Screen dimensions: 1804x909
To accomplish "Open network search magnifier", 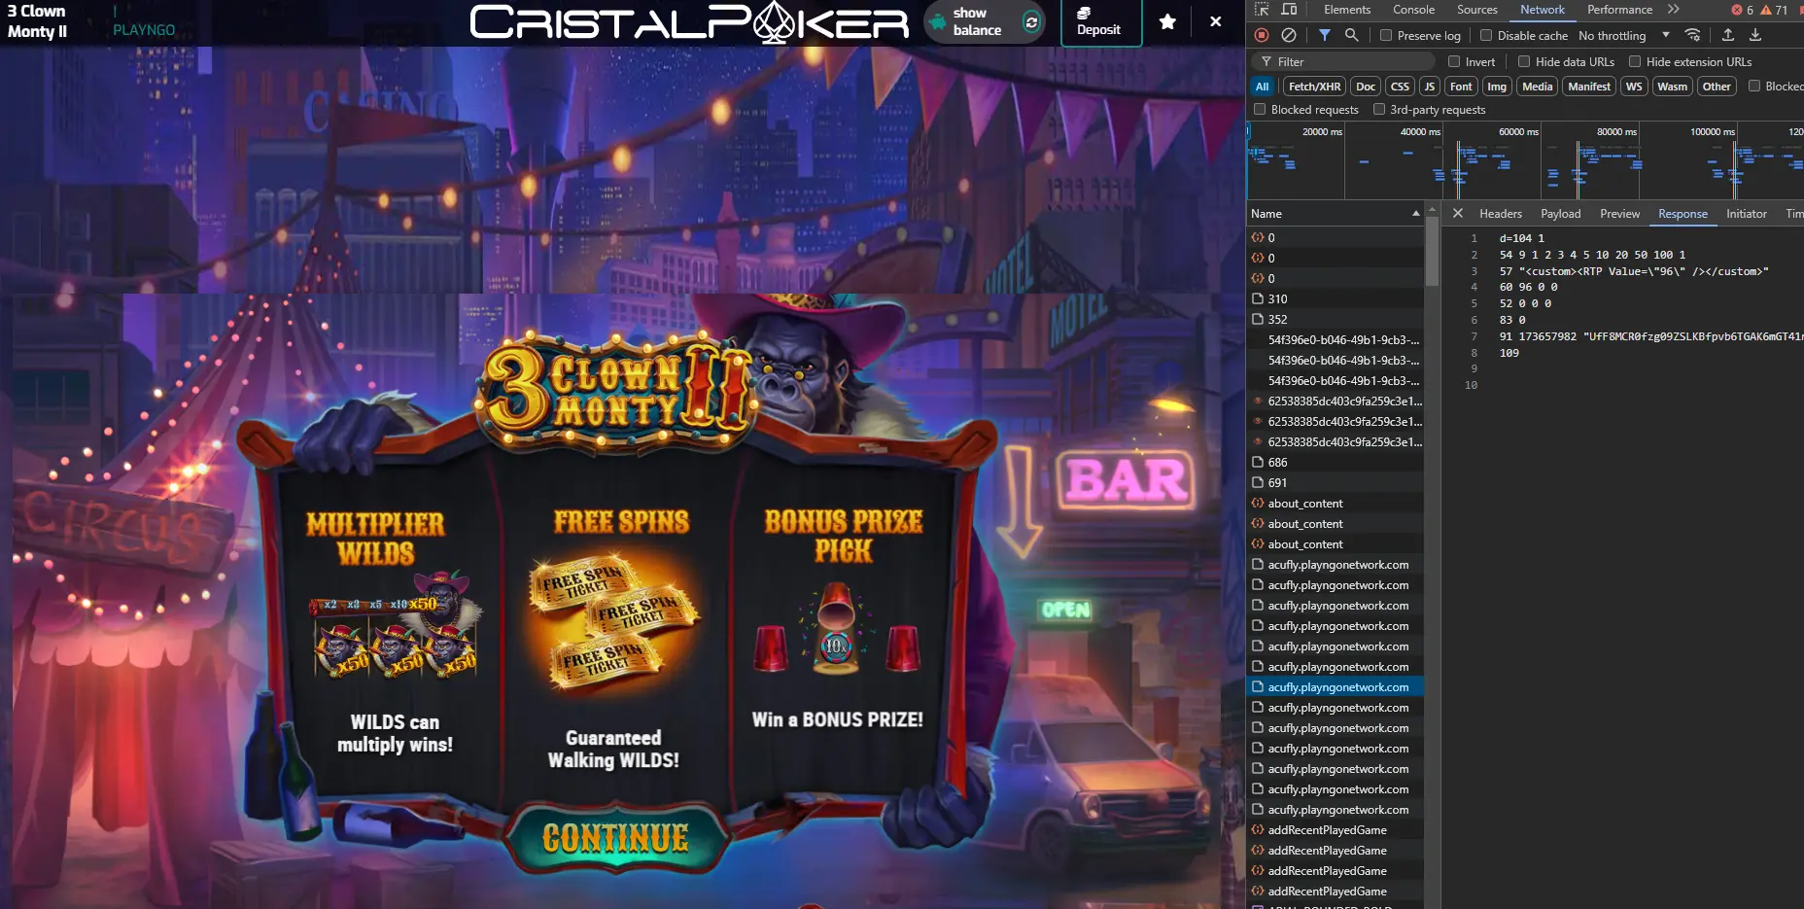I will (1351, 35).
